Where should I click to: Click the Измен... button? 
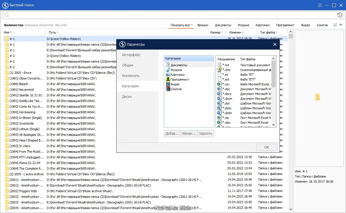189,134
